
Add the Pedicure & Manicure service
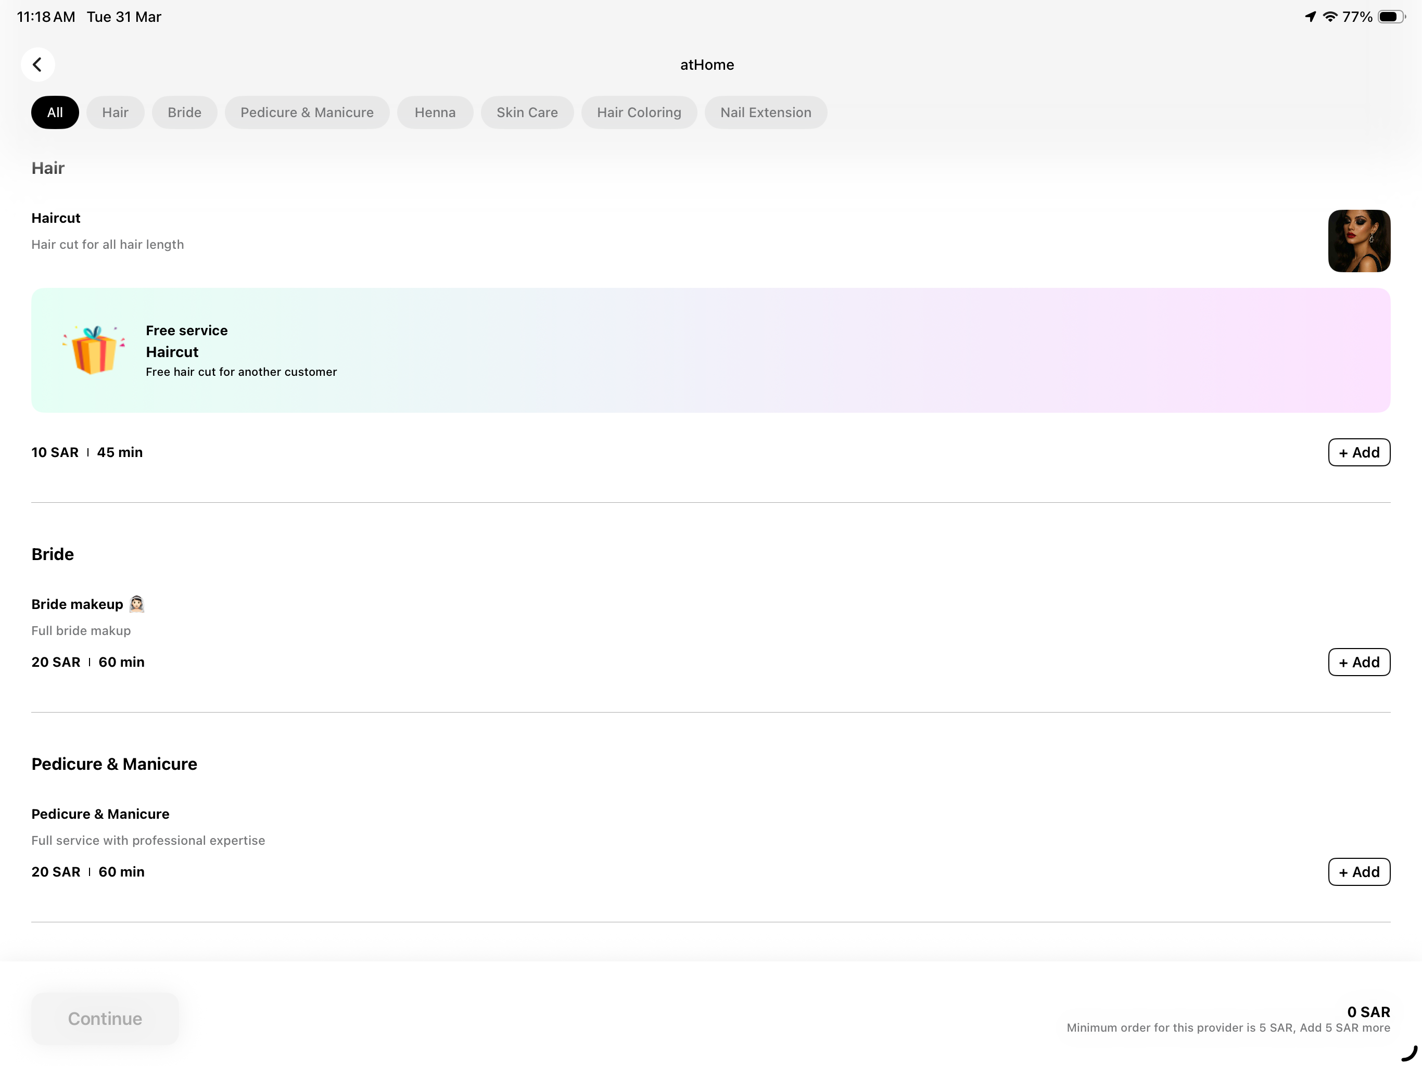(x=1359, y=871)
